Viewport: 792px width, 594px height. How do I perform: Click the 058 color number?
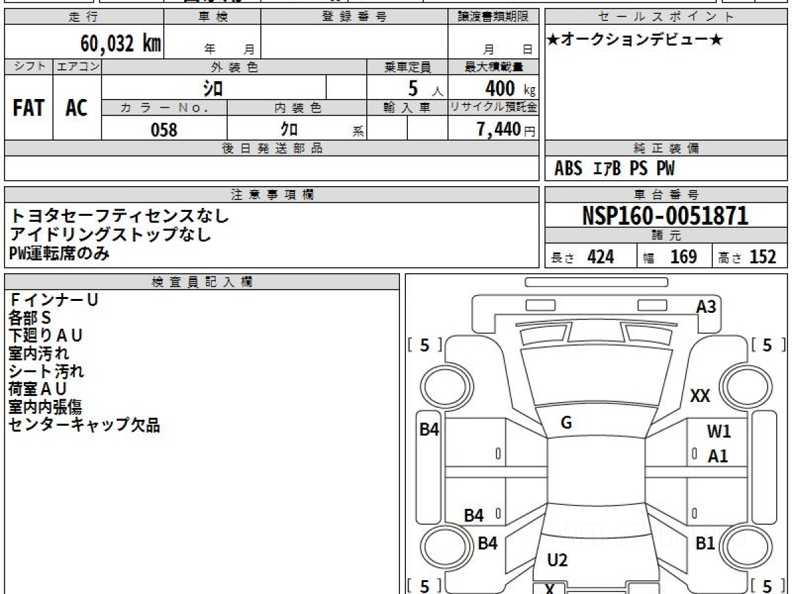(164, 130)
